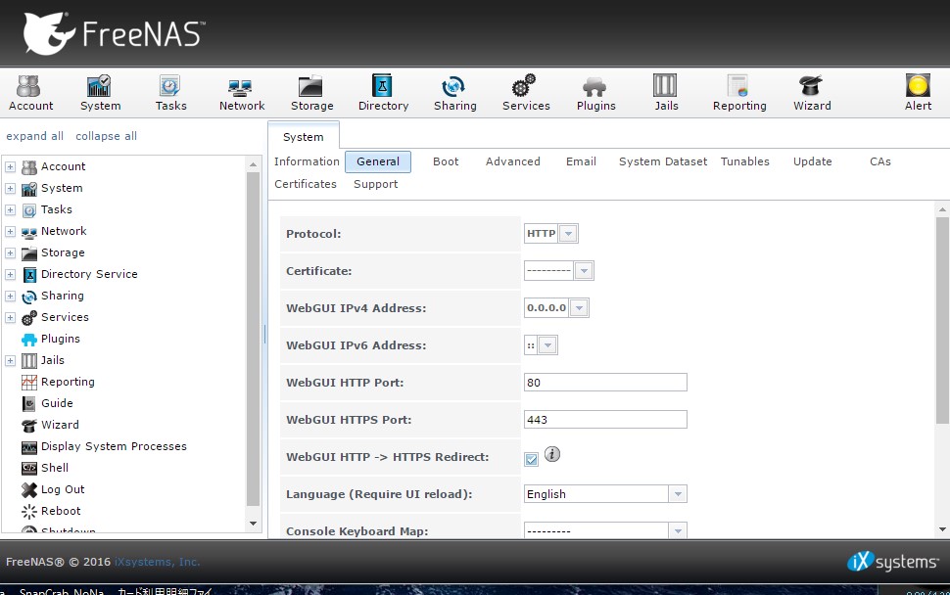
Task: Open the Protocol dropdown
Action: click(x=568, y=234)
